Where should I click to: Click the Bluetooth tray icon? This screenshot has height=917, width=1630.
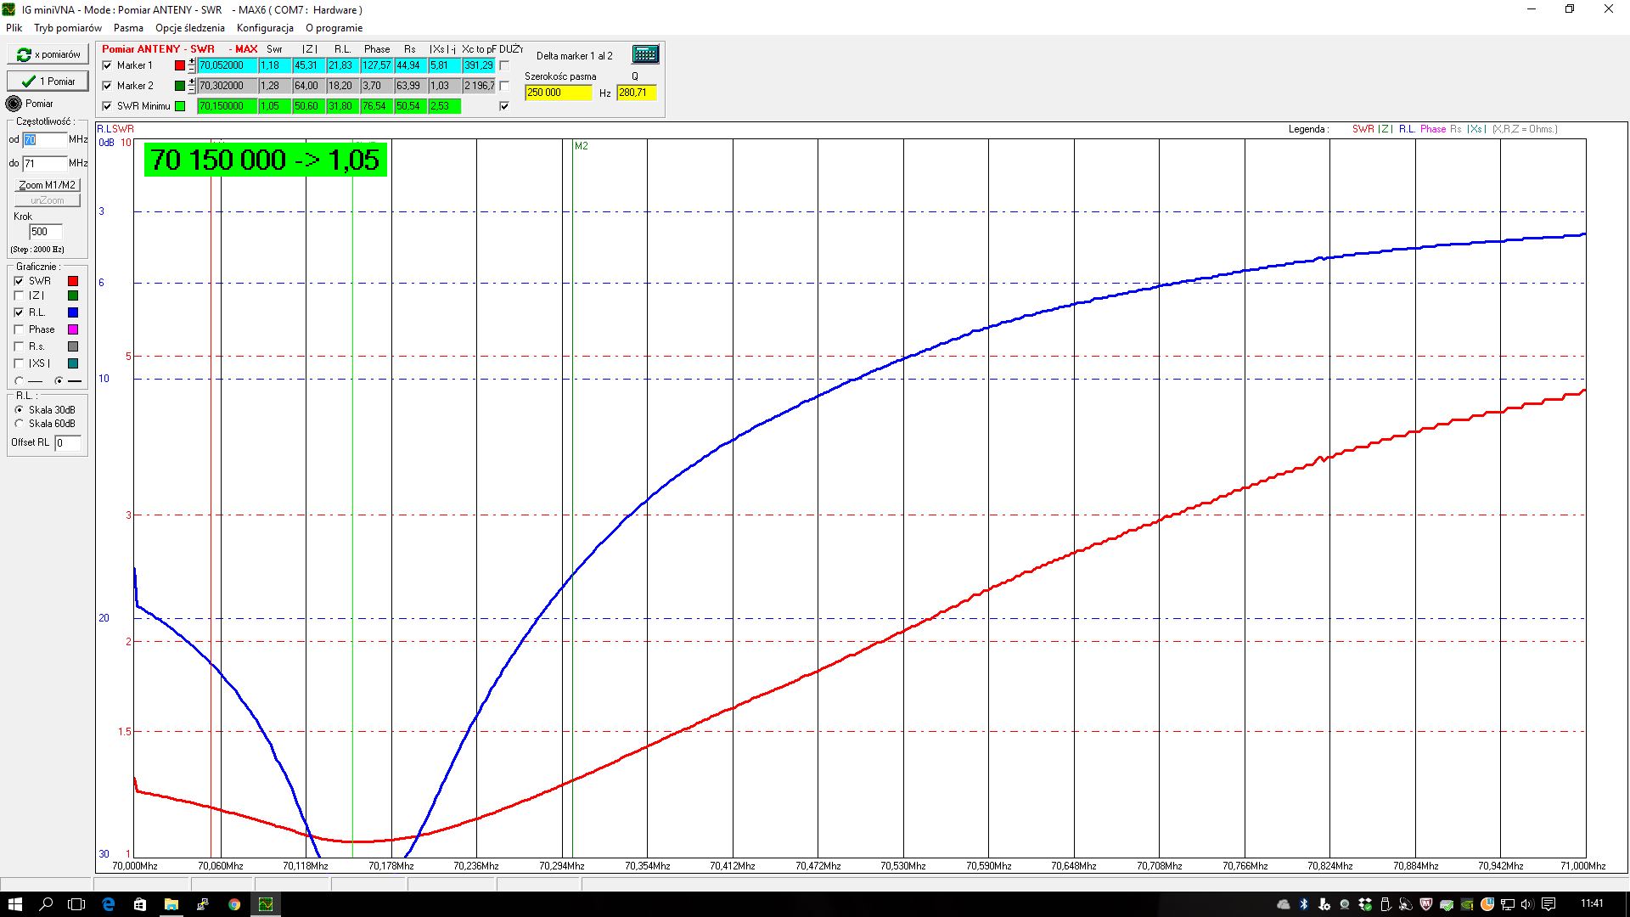pos(1304,904)
